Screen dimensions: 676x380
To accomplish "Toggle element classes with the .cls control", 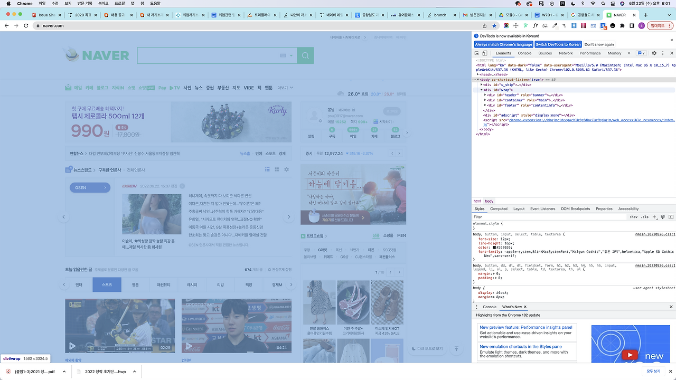I will click(x=645, y=217).
